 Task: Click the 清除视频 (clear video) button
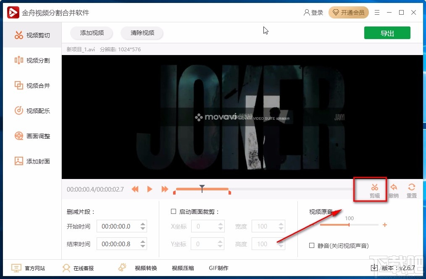click(x=142, y=33)
